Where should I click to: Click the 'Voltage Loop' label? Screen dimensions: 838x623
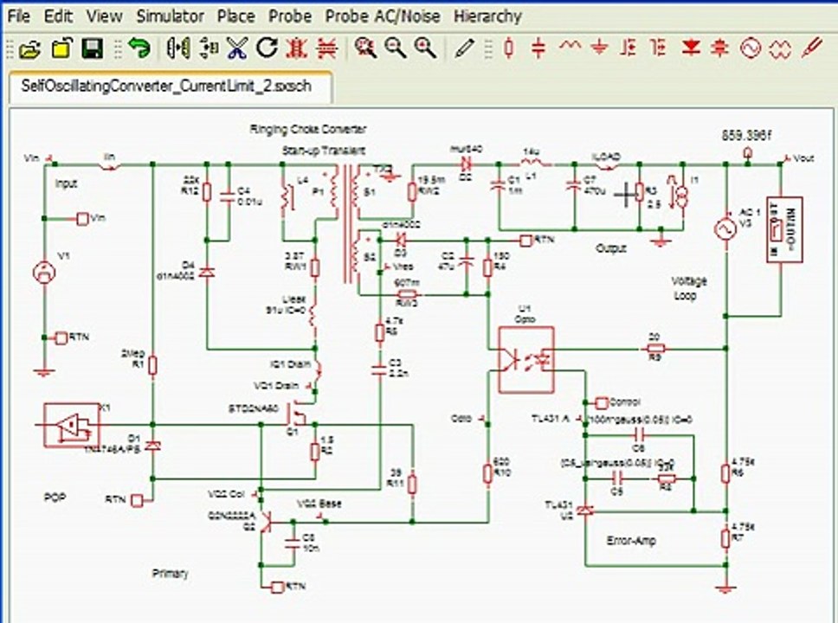click(689, 288)
